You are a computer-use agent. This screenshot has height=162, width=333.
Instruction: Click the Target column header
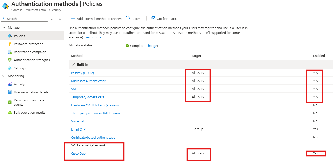(x=196, y=56)
